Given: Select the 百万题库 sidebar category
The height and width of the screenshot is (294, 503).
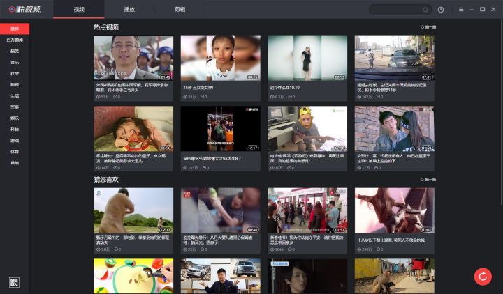Looking at the screenshot, I should coord(15,40).
